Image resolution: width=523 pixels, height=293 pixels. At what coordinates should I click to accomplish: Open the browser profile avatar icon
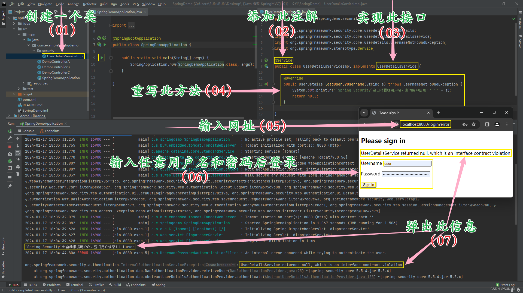click(497, 124)
